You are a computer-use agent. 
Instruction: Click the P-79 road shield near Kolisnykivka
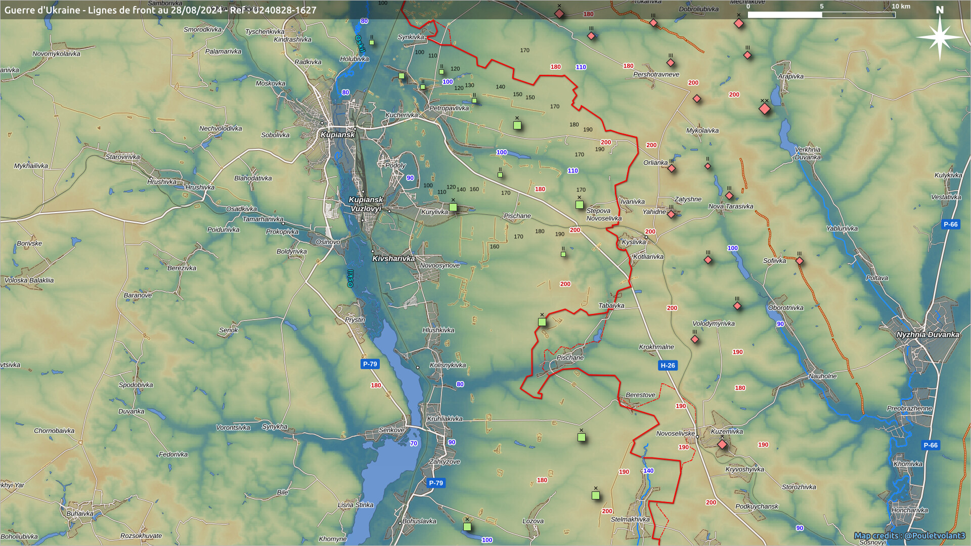pos(370,363)
